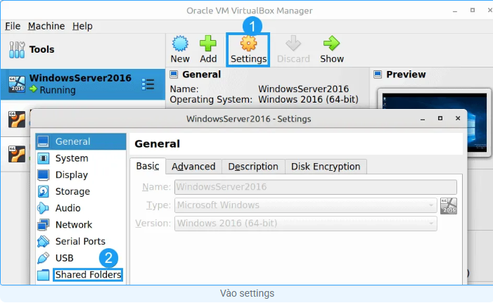This screenshot has width=493, height=303.
Task: Click 'Windows 2016 (64-bit)' Operating System value
Action: 308,100
